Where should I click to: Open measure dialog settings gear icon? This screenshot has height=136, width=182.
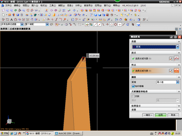[175, 37]
